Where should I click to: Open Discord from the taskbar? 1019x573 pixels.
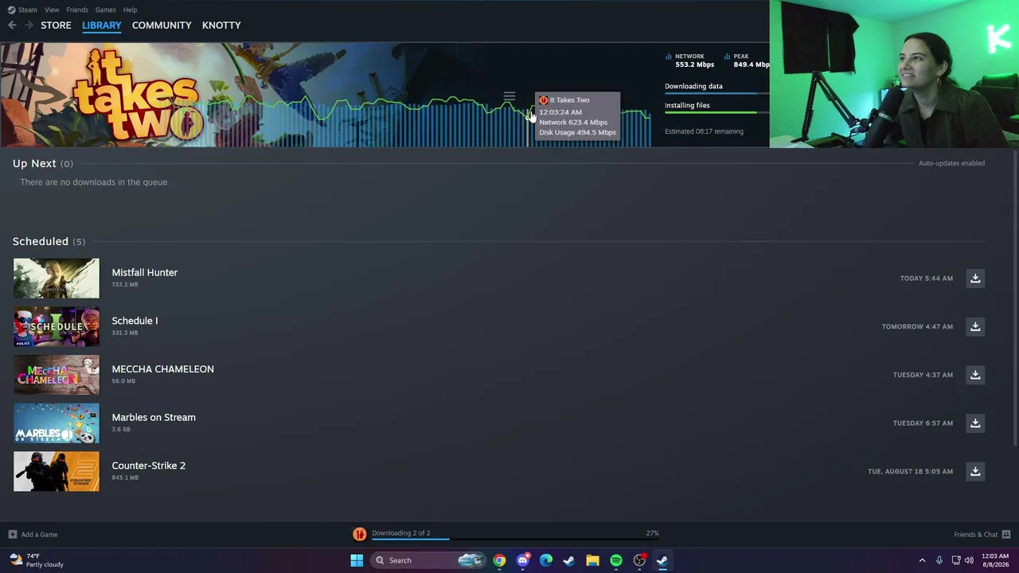click(x=522, y=560)
